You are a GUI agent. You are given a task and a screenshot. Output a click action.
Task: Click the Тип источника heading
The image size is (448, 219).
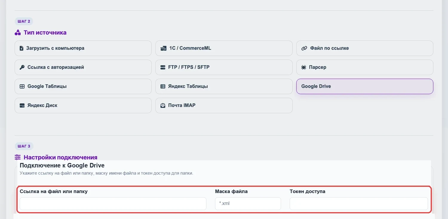tap(45, 32)
